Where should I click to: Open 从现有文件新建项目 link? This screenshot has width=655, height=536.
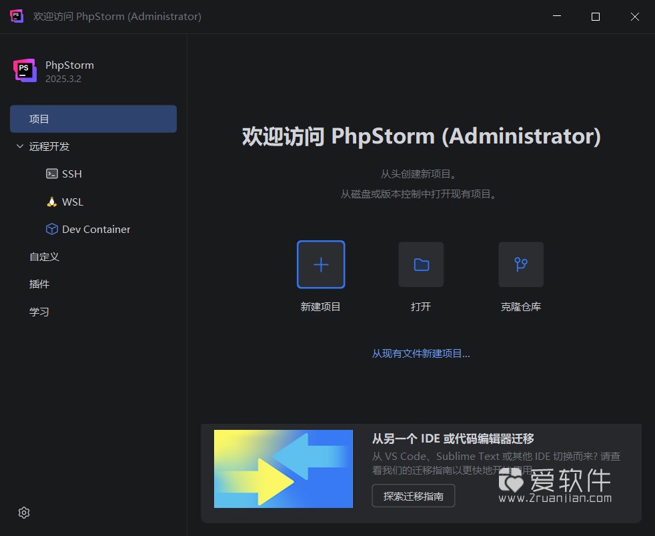coord(420,354)
